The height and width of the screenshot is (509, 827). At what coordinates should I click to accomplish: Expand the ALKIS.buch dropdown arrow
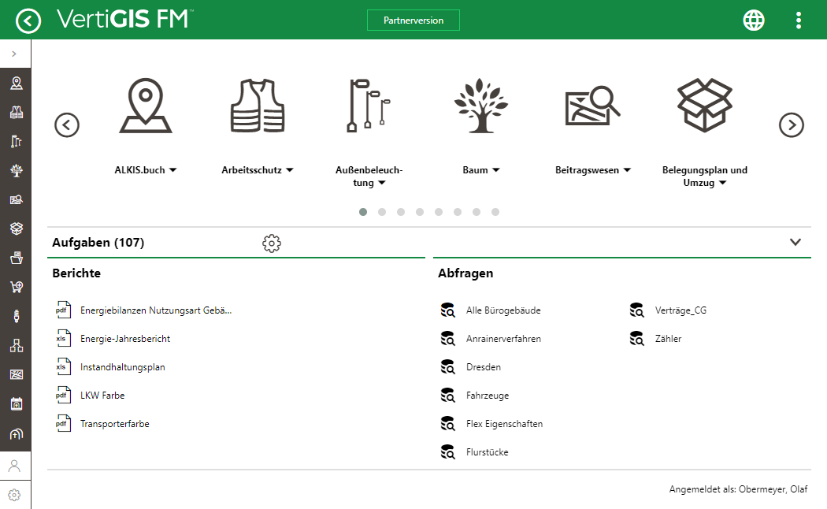click(x=173, y=170)
